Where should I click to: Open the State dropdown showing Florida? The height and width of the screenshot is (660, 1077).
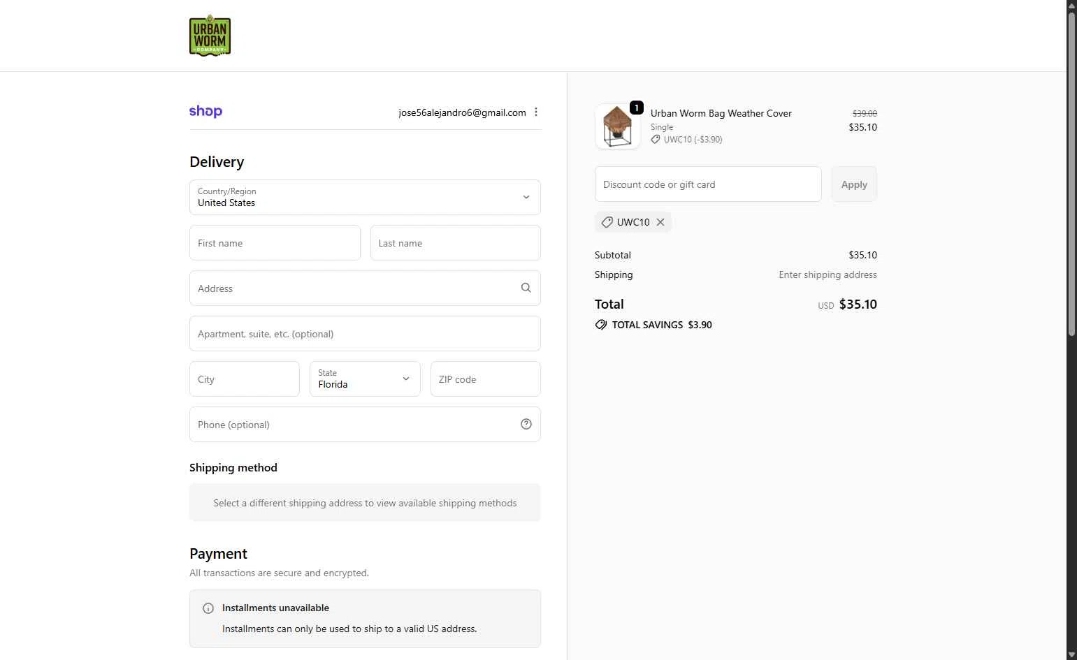[x=365, y=379]
